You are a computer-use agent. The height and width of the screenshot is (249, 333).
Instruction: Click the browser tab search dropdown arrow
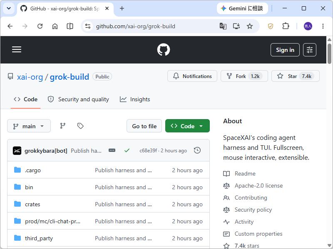pyautogui.click(x=9, y=8)
